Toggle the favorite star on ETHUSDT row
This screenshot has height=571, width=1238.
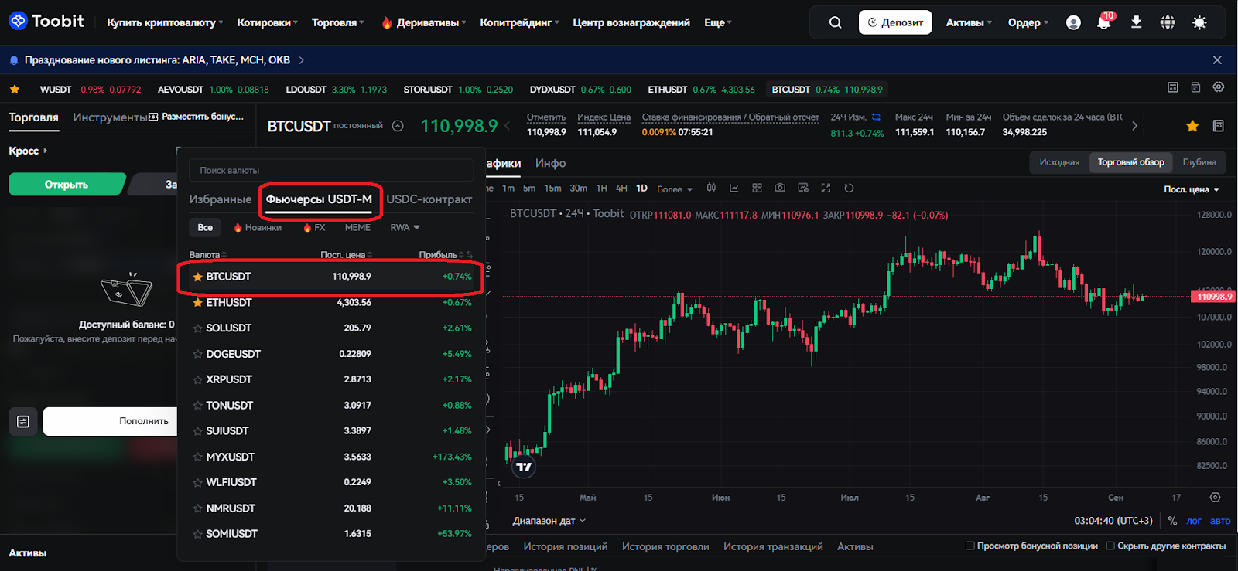[197, 302]
